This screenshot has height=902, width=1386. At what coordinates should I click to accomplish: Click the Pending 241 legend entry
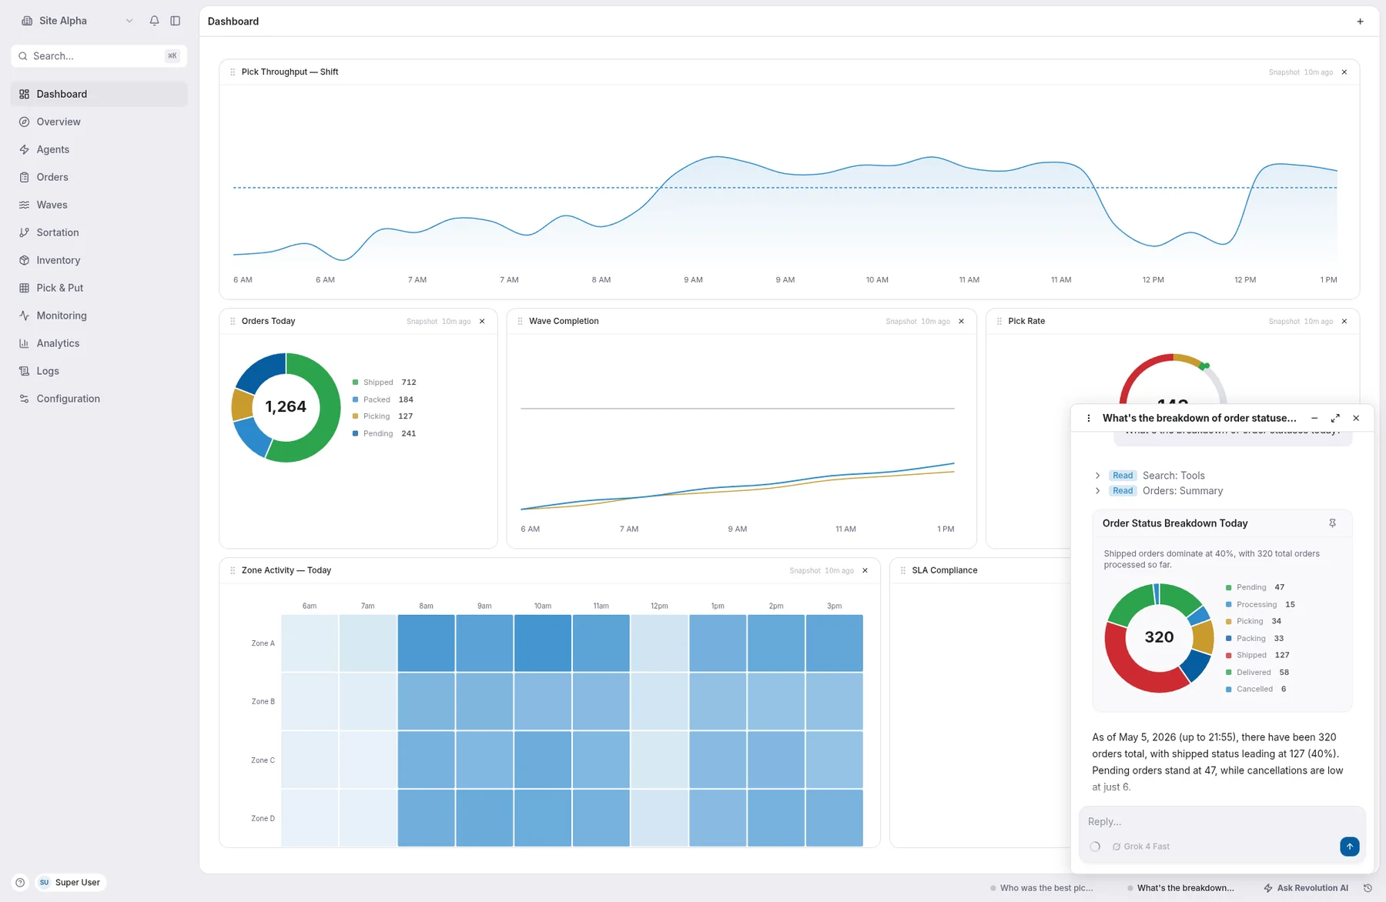click(x=384, y=434)
